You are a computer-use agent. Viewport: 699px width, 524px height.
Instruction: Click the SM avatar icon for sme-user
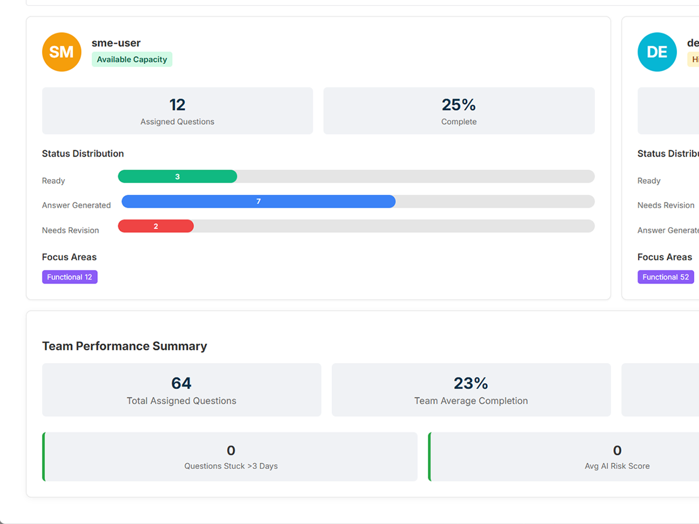point(61,52)
